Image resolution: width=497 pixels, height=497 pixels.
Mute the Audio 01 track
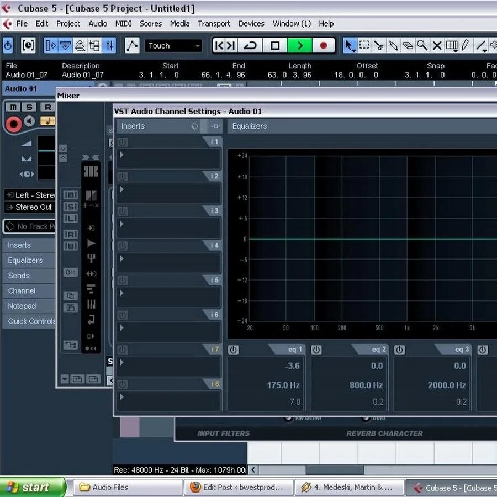click(13, 107)
